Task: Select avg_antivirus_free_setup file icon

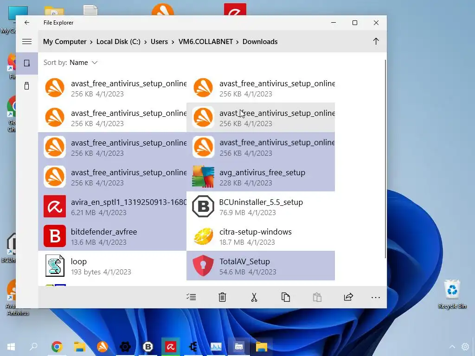Action: [x=203, y=177]
